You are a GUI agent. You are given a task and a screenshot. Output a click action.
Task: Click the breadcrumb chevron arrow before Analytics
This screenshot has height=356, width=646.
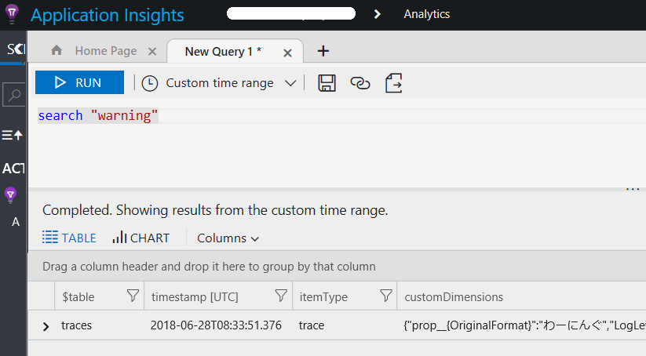coord(377,14)
